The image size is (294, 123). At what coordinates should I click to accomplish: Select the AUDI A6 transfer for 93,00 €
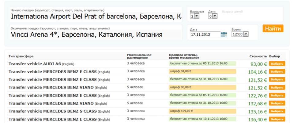click(x=277, y=64)
